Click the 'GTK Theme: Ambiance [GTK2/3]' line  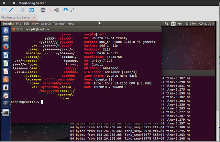pyautogui.click(x=110, y=72)
